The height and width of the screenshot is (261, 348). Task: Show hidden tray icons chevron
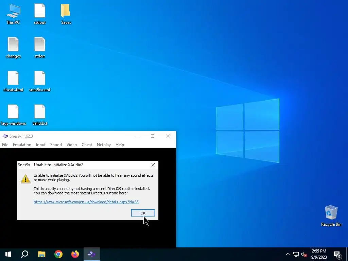coord(288,254)
